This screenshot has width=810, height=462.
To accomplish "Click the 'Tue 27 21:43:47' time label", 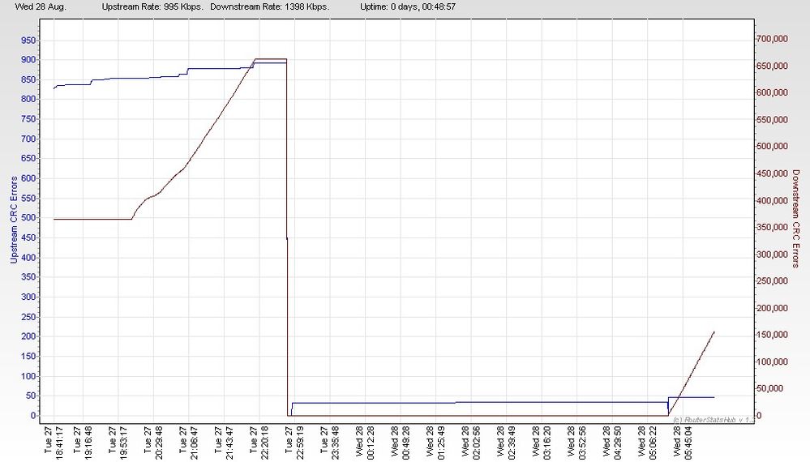I will (224, 443).
